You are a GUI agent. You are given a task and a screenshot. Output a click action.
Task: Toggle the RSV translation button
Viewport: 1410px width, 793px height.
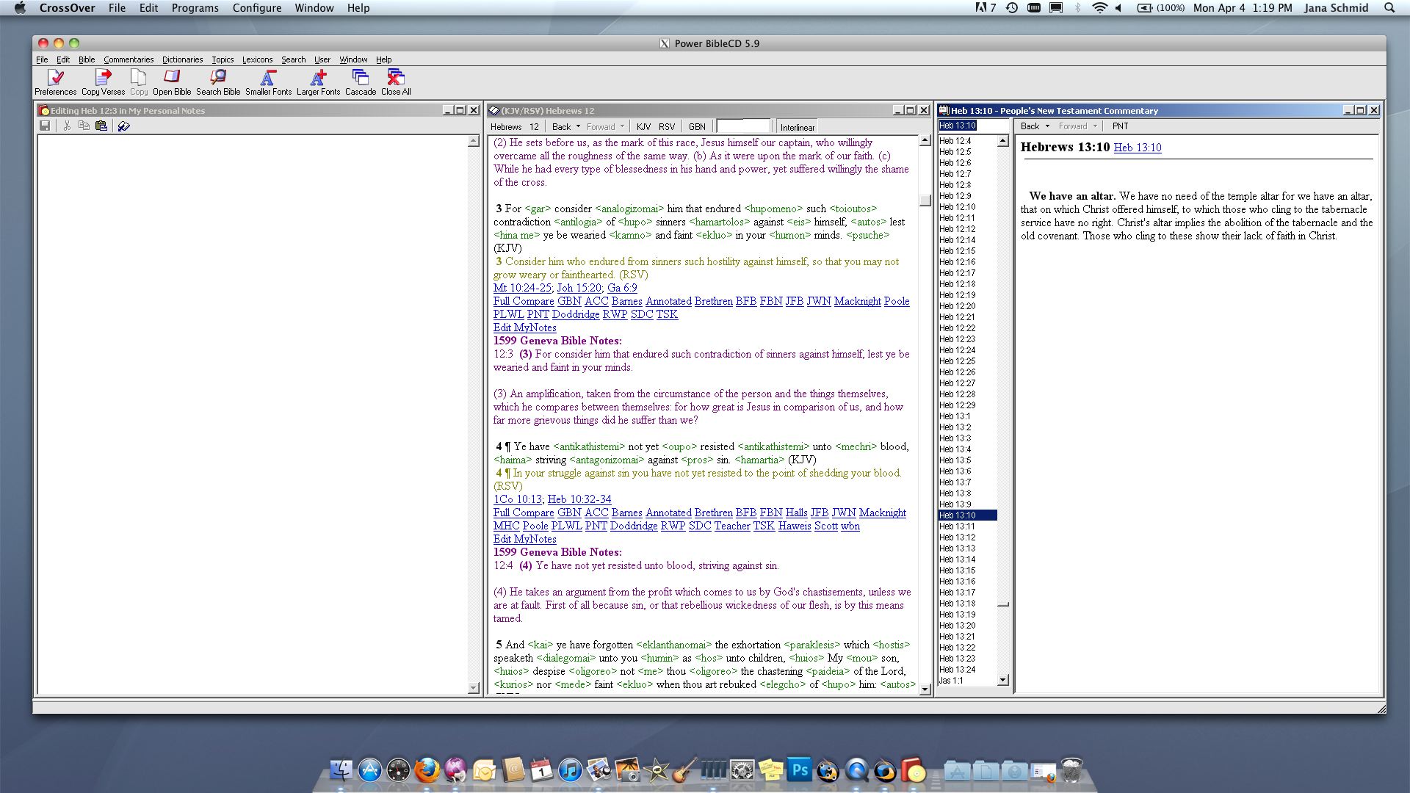click(x=666, y=126)
